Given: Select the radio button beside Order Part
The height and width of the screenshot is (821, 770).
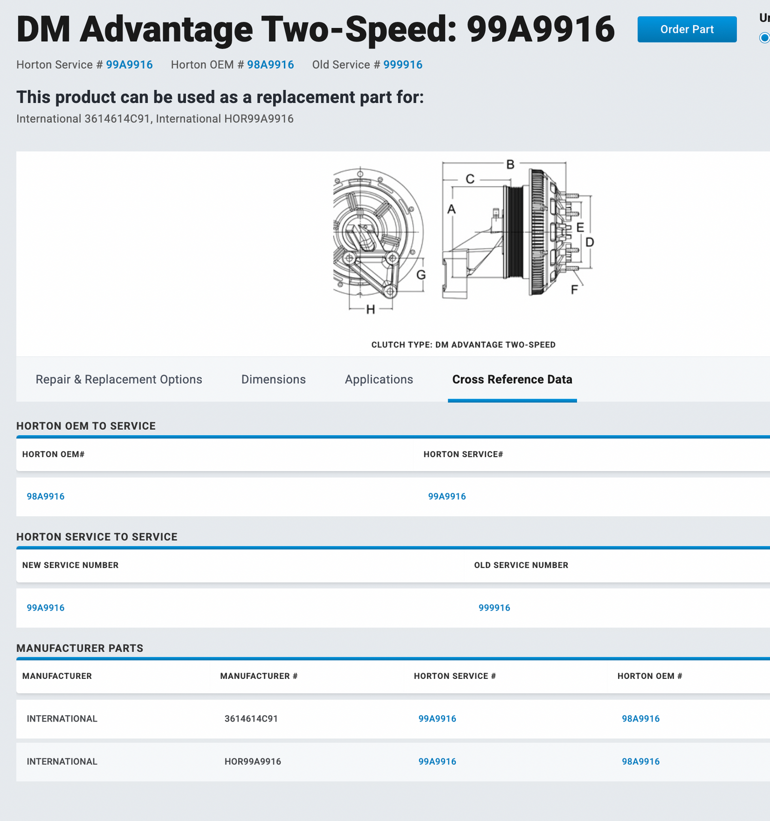Looking at the screenshot, I should click(x=764, y=37).
